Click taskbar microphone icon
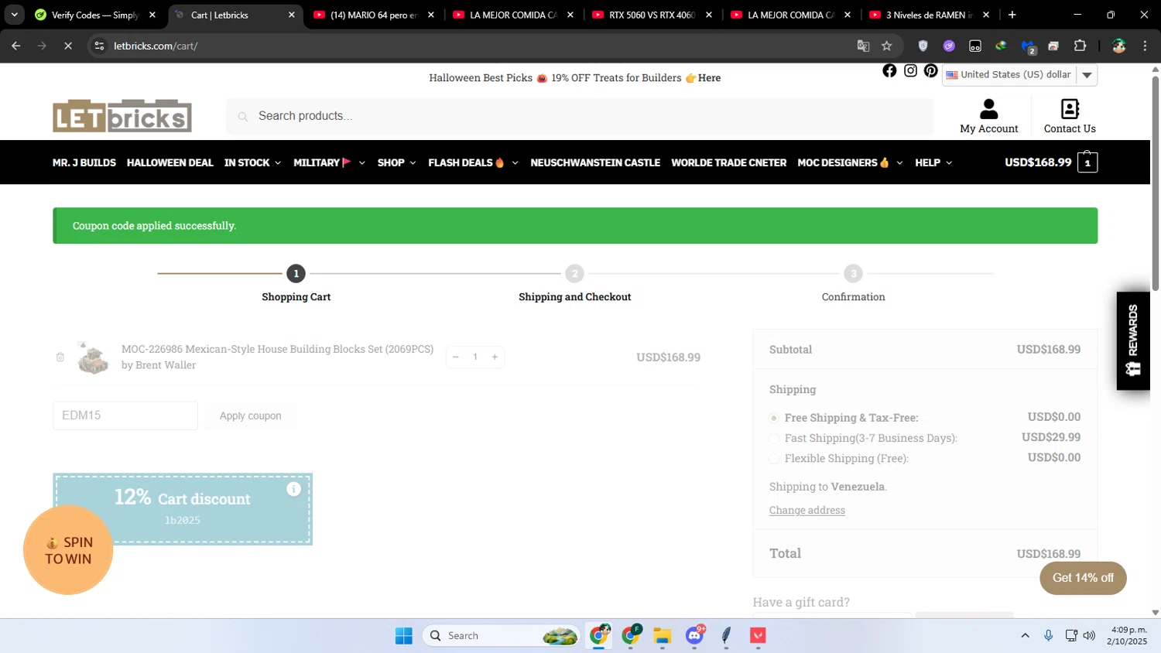Viewport: 1161px width, 653px height. pyautogui.click(x=1048, y=636)
